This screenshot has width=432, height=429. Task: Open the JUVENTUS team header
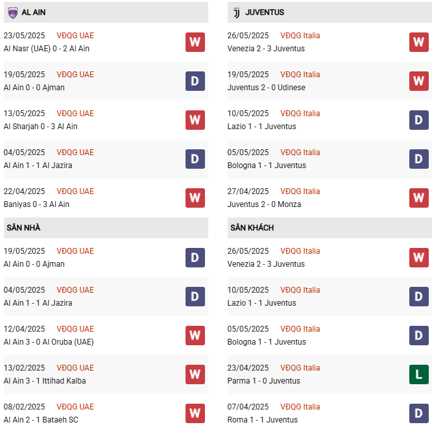[x=265, y=12]
